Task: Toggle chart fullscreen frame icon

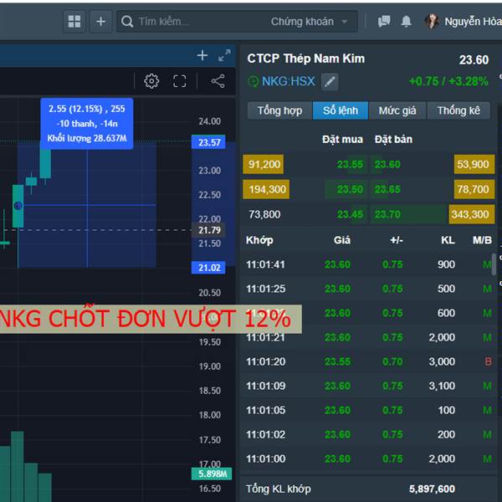Action: click(180, 81)
